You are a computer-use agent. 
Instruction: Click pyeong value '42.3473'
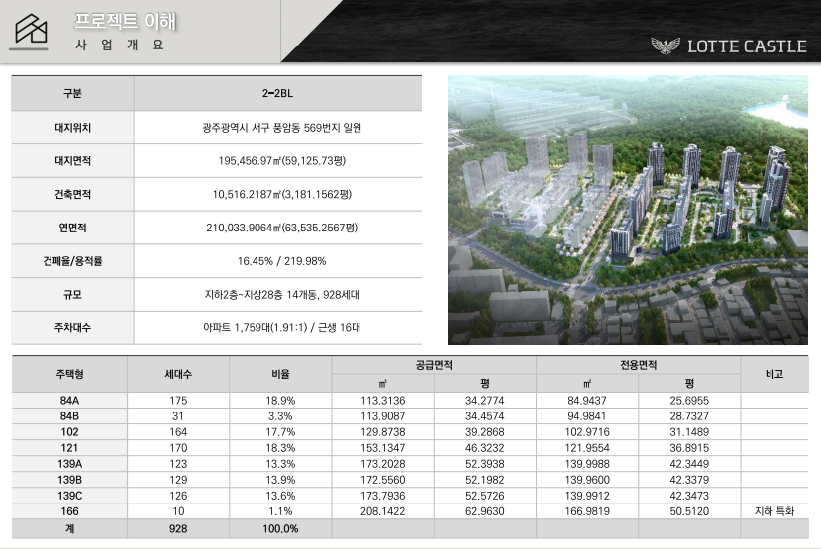coord(689,496)
